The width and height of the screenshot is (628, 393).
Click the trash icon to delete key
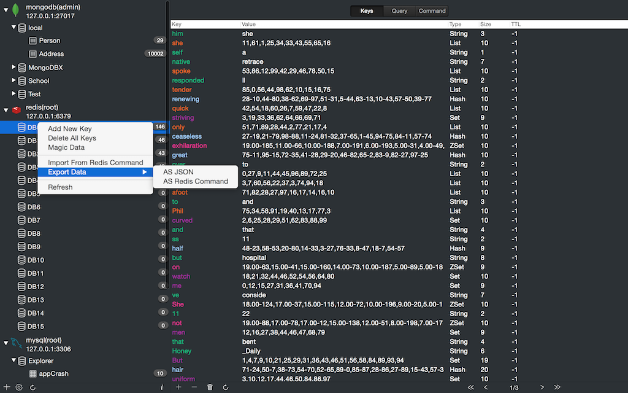pos(210,387)
